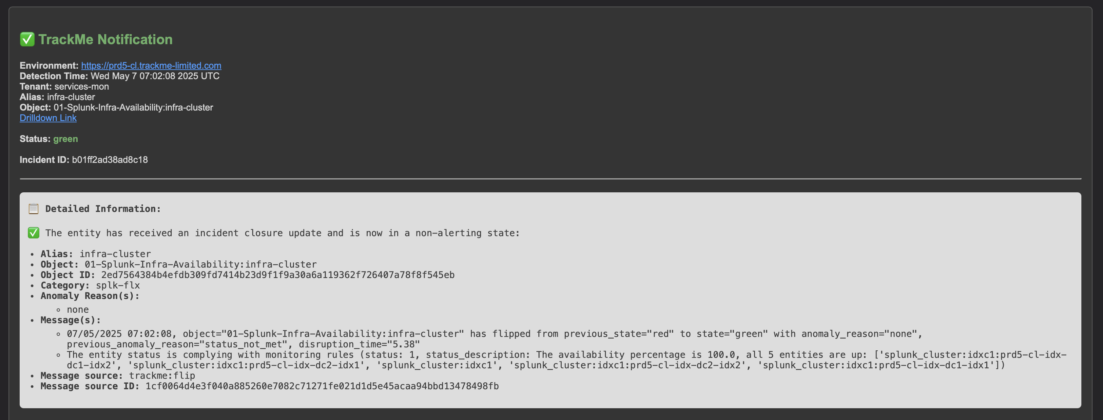Viewport: 1103px width, 420px height.
Task: Click the Message source ID hash
Action: [x=322, y=386]
